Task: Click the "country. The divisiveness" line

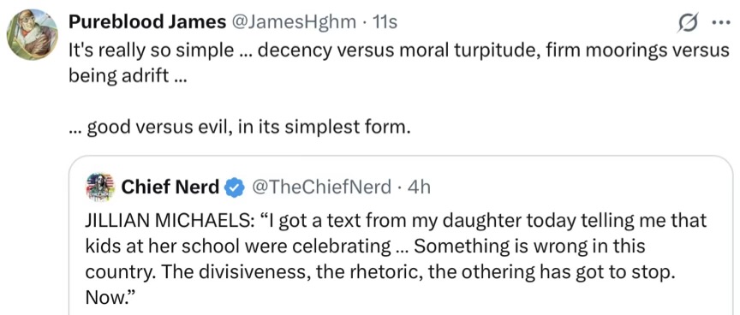Action: click(x=379, y=272)
